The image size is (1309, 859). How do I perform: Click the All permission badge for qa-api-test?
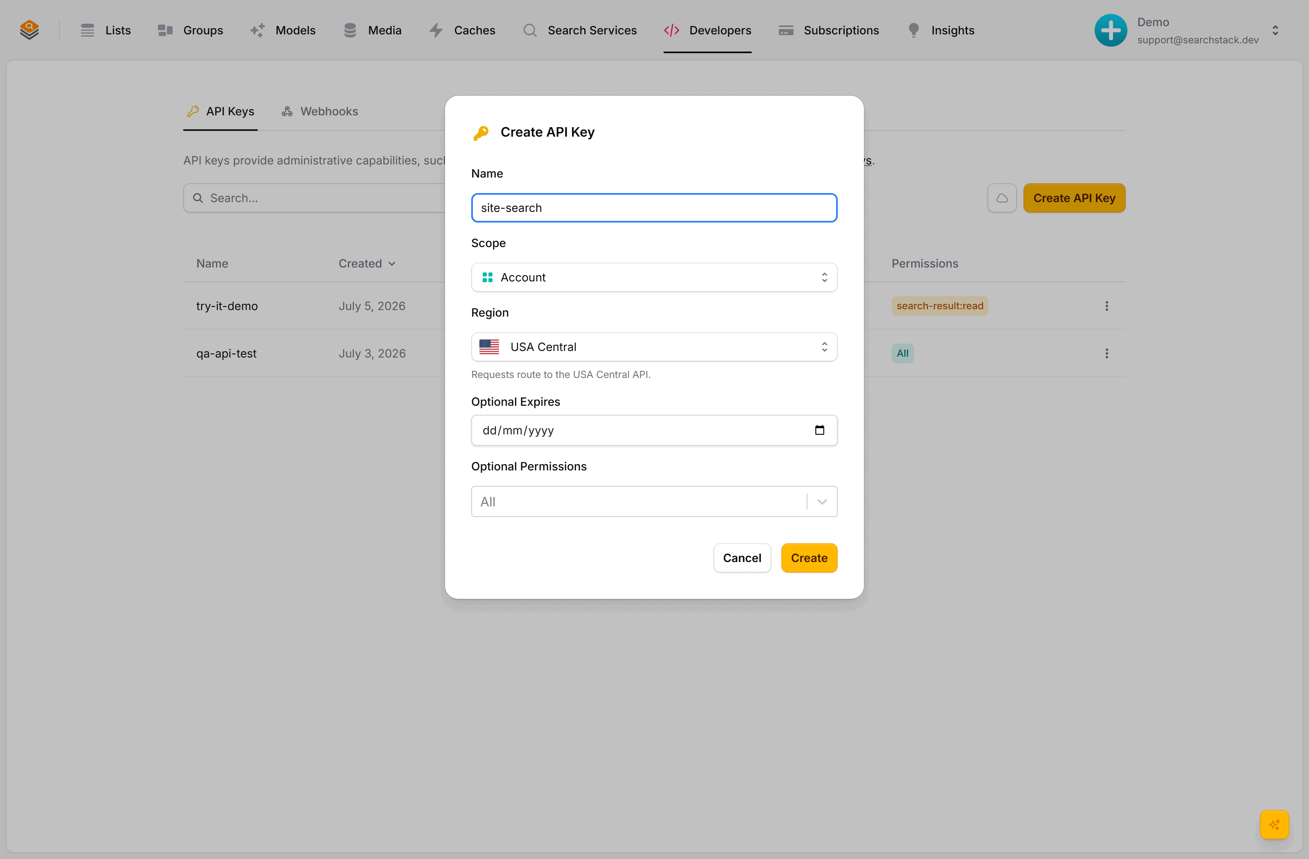[x=902, y=353]
